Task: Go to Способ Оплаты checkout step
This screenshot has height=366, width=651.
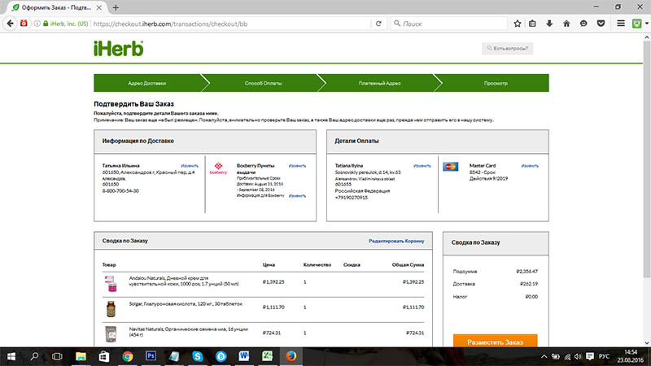Action: 263,83
